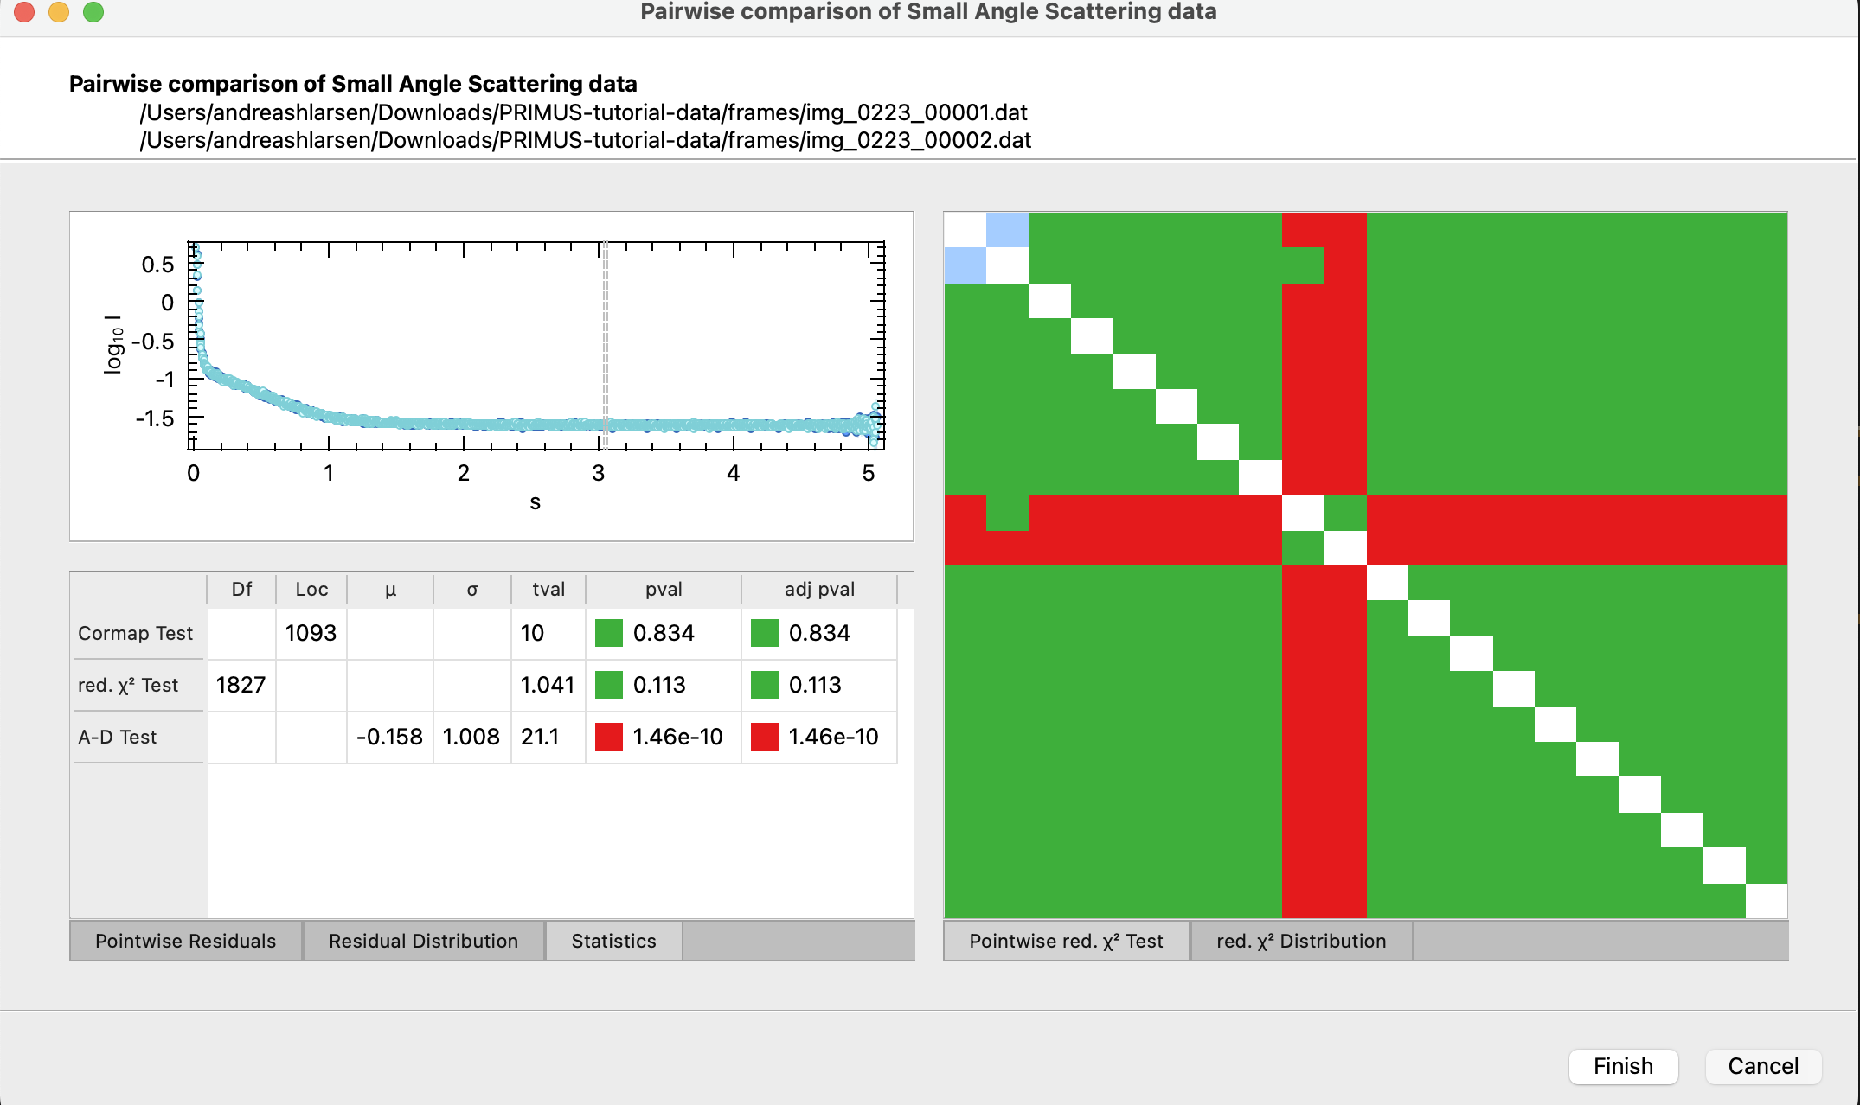Open Pointwise red. χ² Test tab

click(x=1066, y=941)
